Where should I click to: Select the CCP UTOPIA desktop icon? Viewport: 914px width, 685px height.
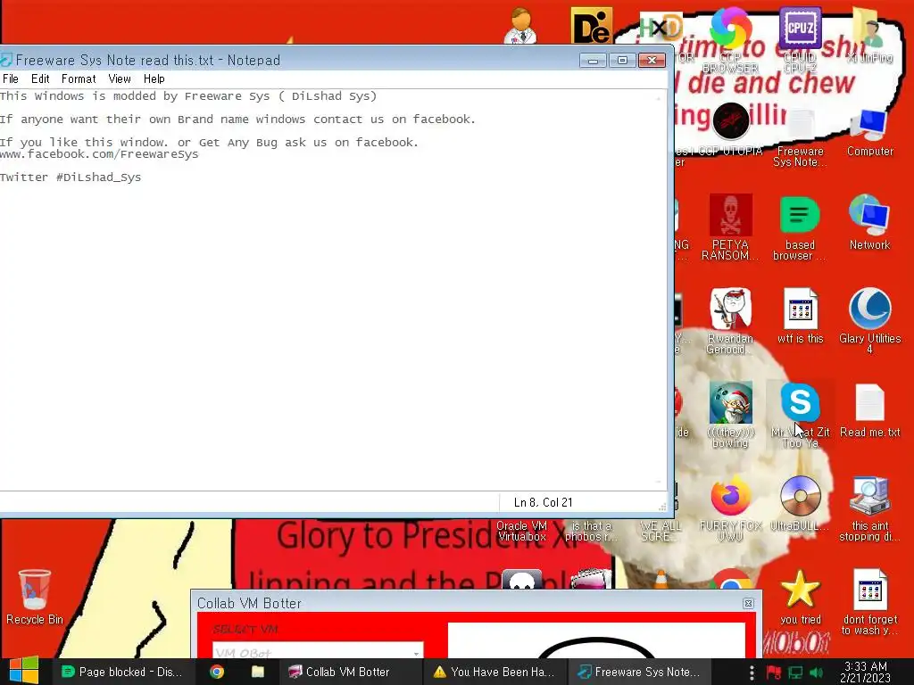click(731, 129)
